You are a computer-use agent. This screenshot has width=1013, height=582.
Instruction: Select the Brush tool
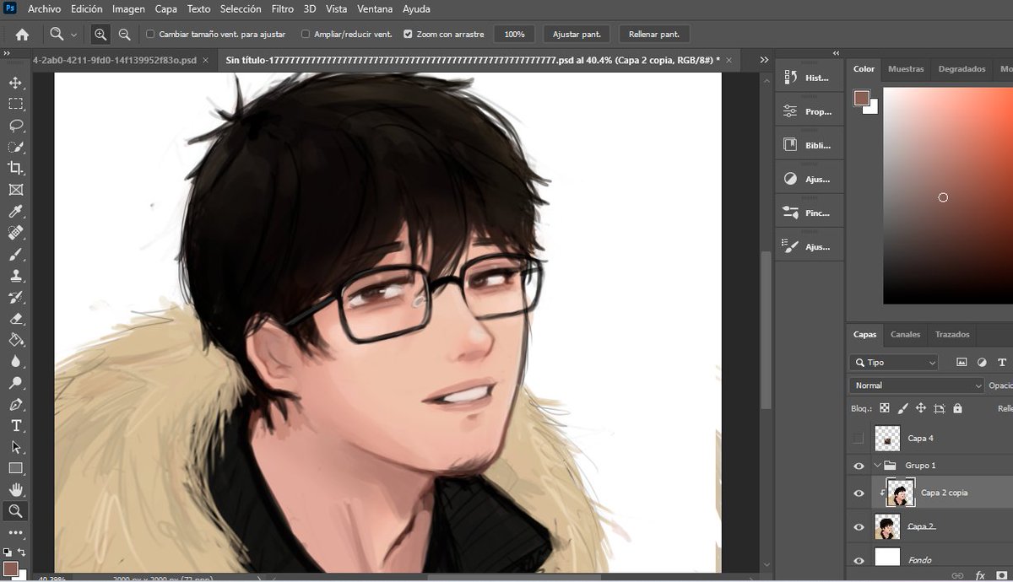(x=15, y=254)
